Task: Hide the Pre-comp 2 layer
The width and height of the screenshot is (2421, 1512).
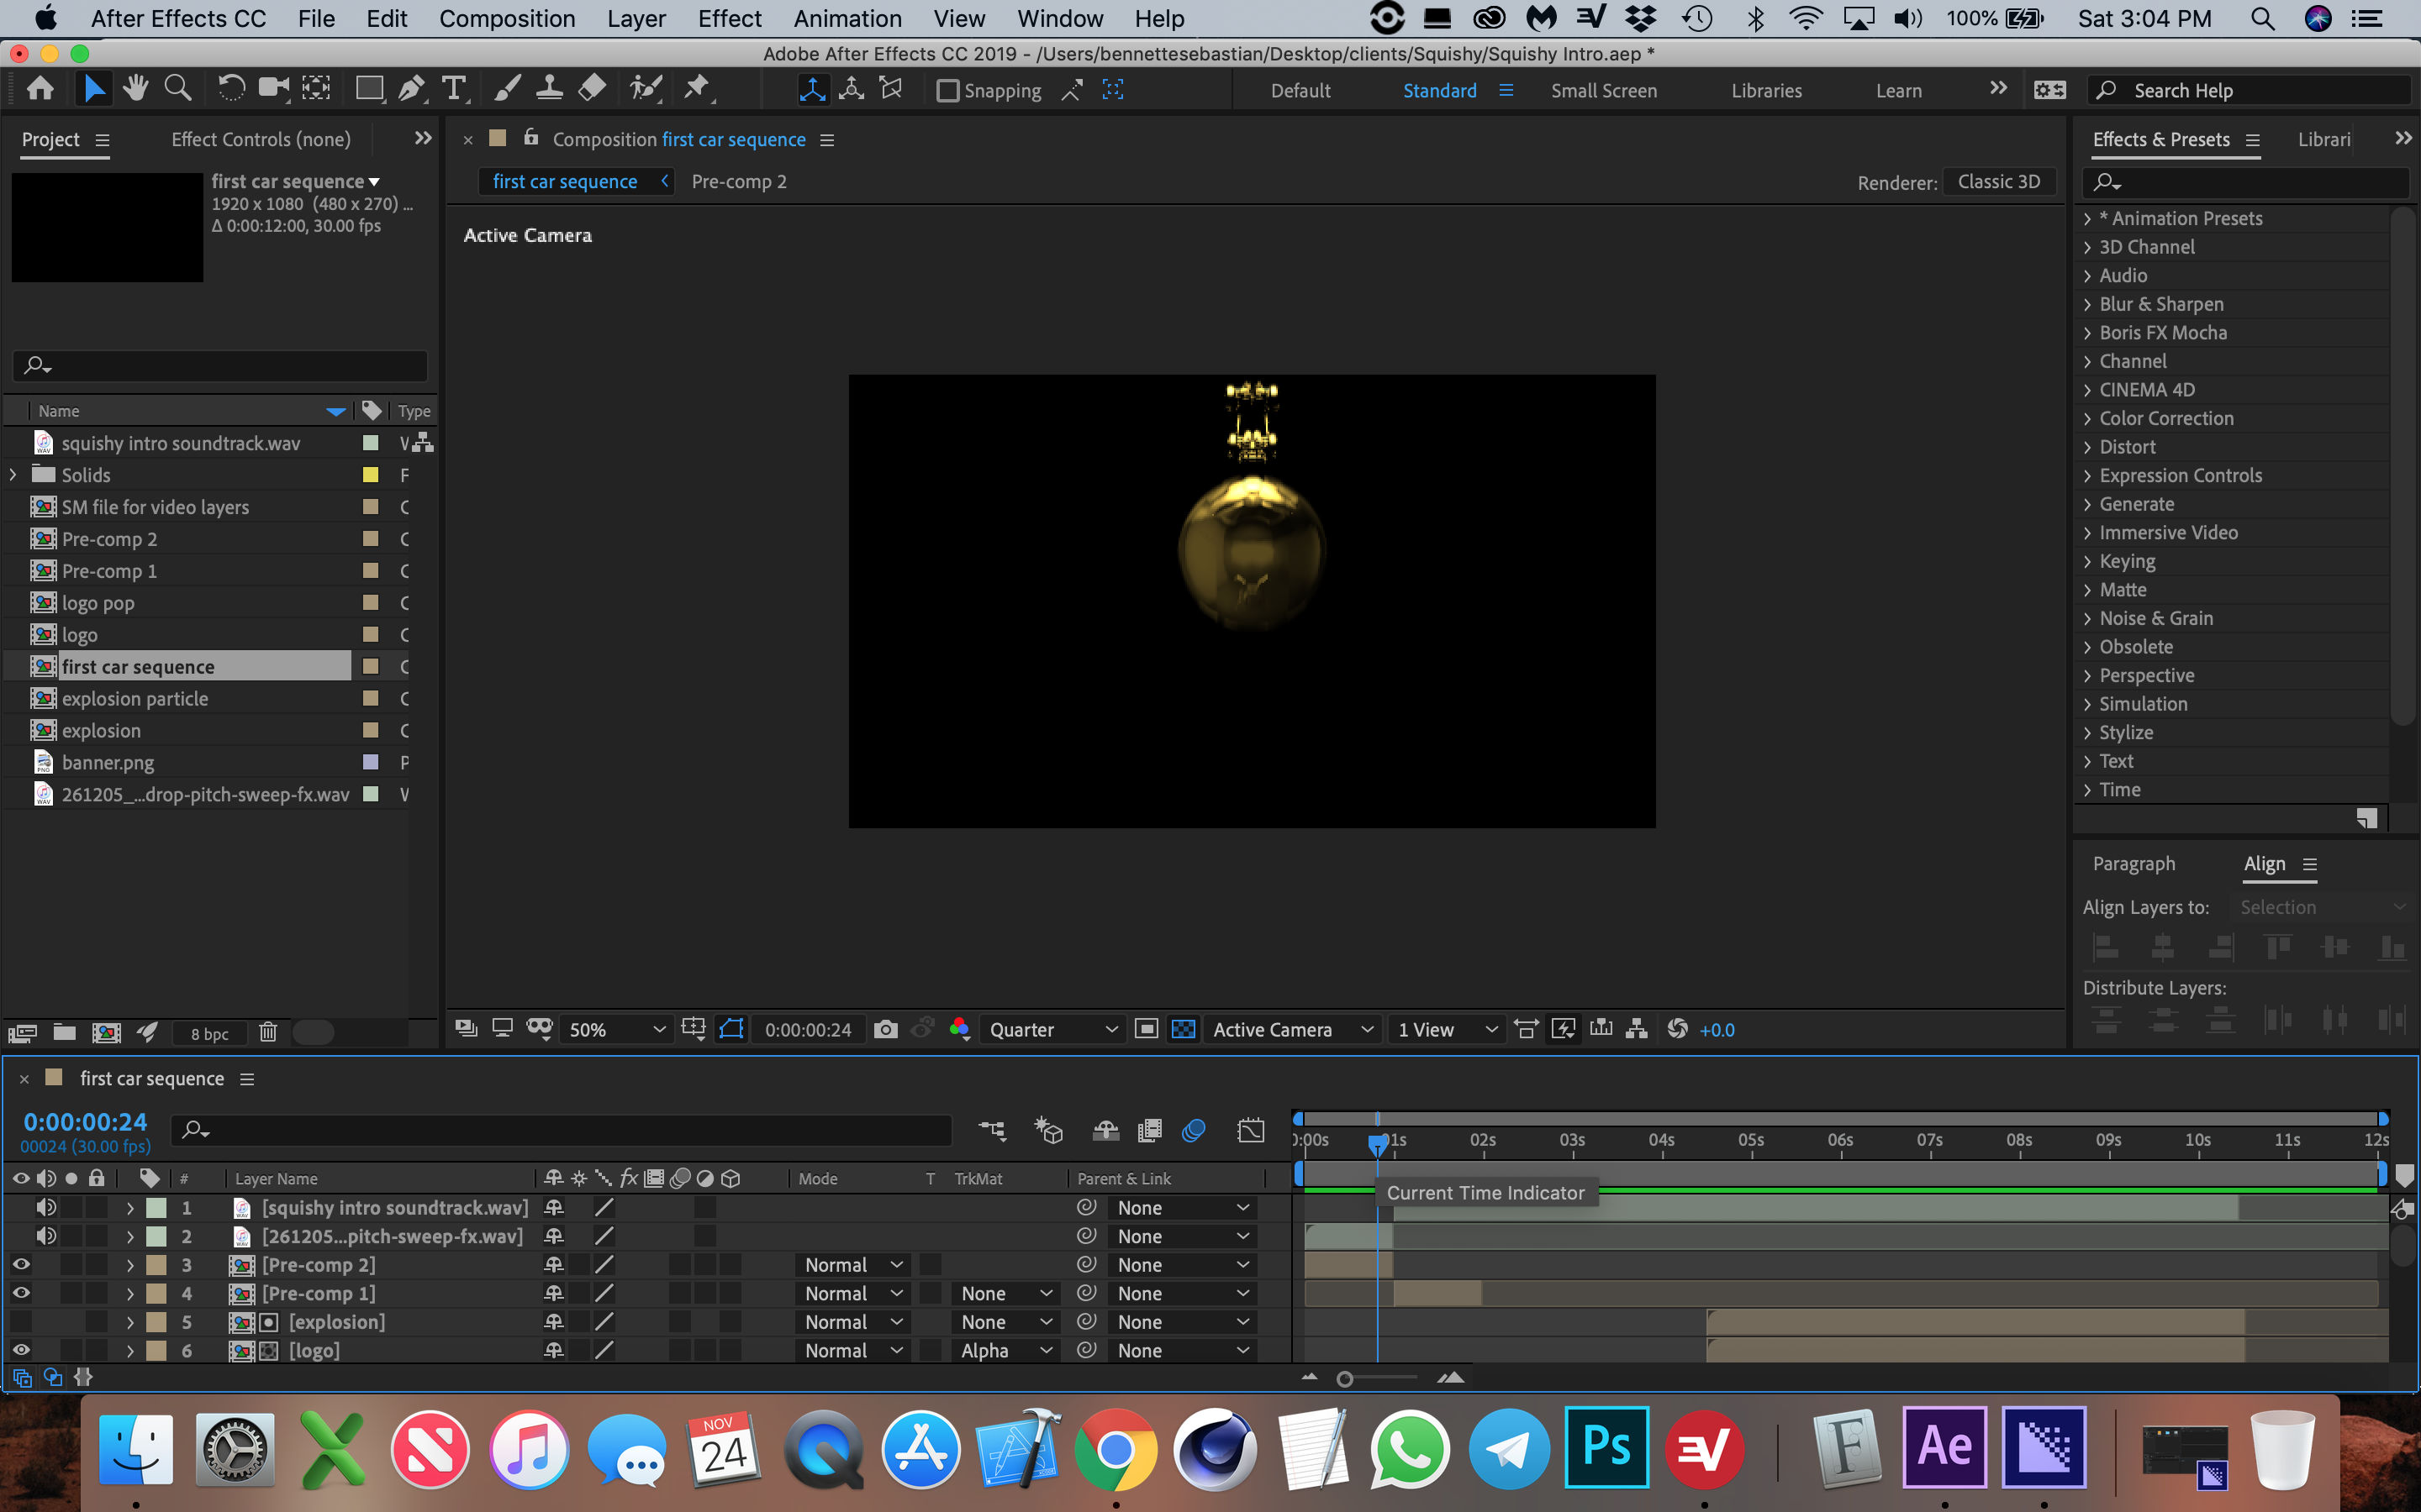Action: tap(20, 1264)
